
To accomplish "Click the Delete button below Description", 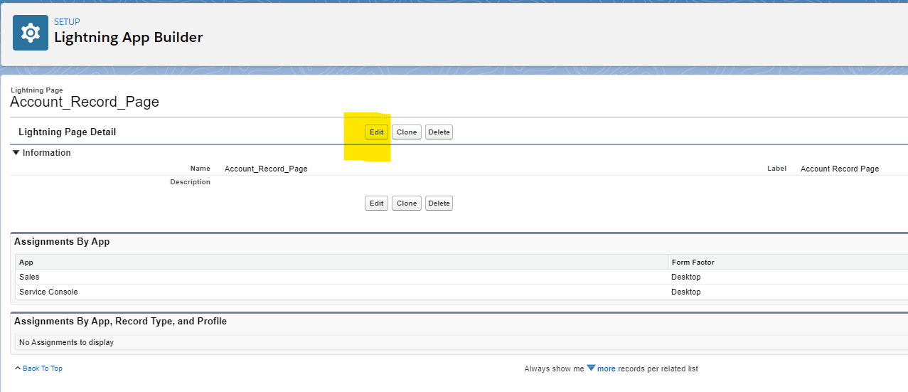I will (x=439, y=203).
